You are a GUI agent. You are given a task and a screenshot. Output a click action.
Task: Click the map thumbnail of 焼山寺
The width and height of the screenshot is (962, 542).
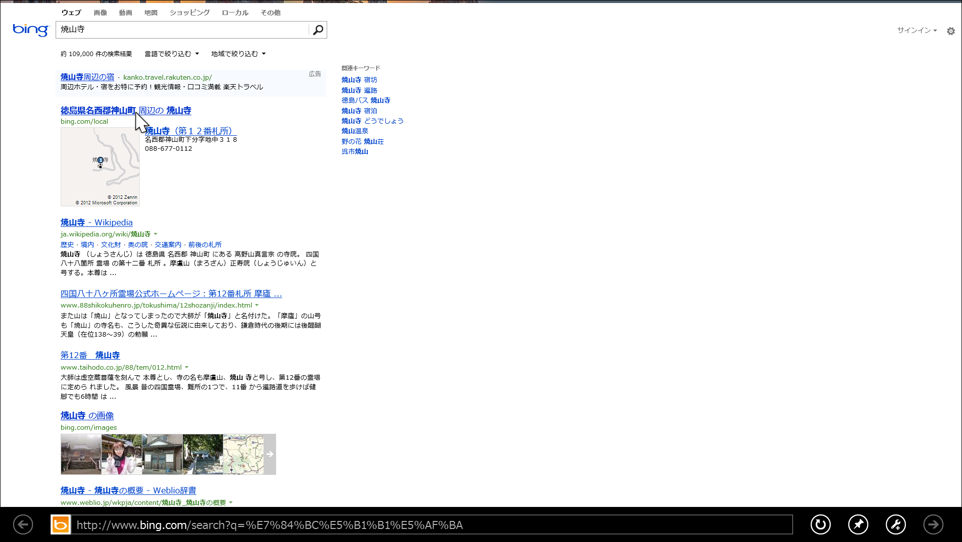[100, 167]
